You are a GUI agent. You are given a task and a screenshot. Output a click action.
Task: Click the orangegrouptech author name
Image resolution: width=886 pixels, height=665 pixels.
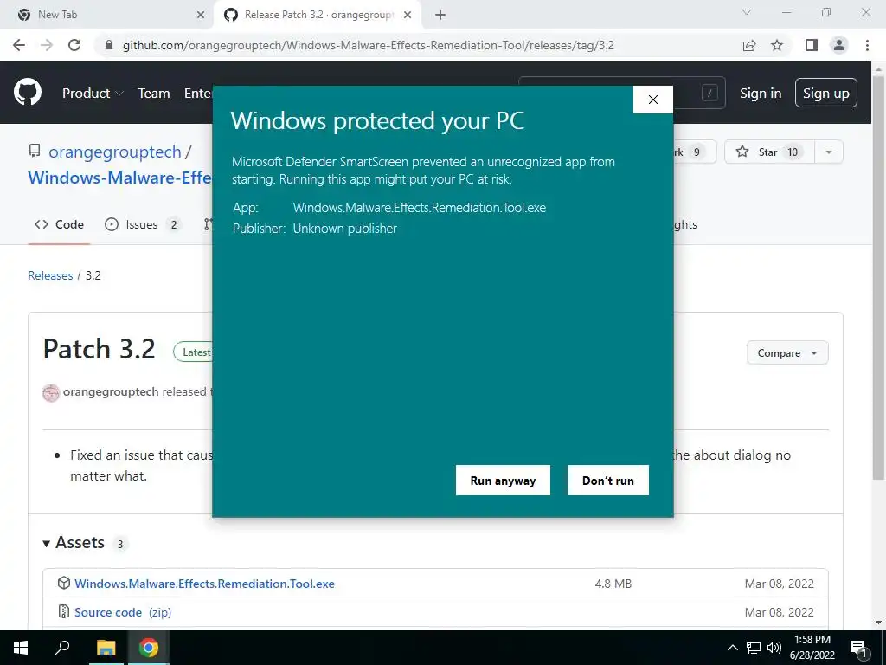pos(111,392)
